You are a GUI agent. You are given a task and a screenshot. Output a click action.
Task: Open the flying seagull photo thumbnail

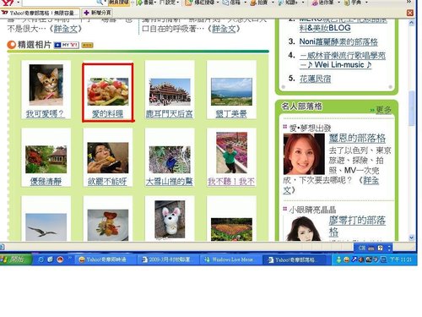point(46,227)
